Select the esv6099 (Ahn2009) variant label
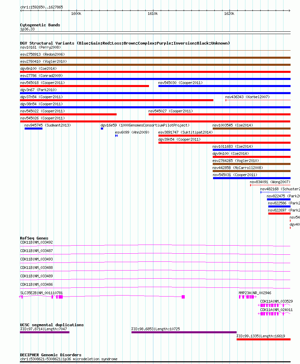Viewport: 300px width, 364px height. 132,132
